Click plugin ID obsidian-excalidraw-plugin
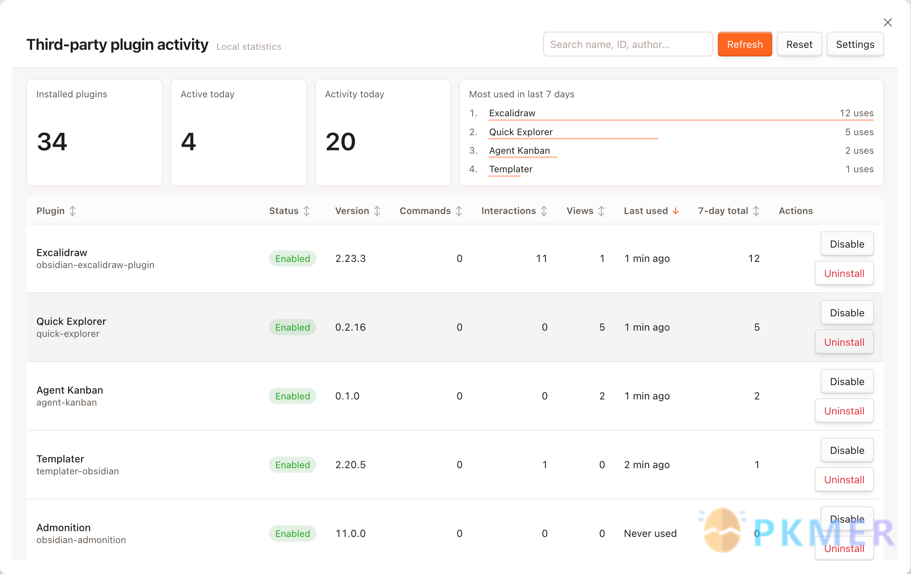Image resolution: width=911 pixels, height=574 pixels. 95,265
